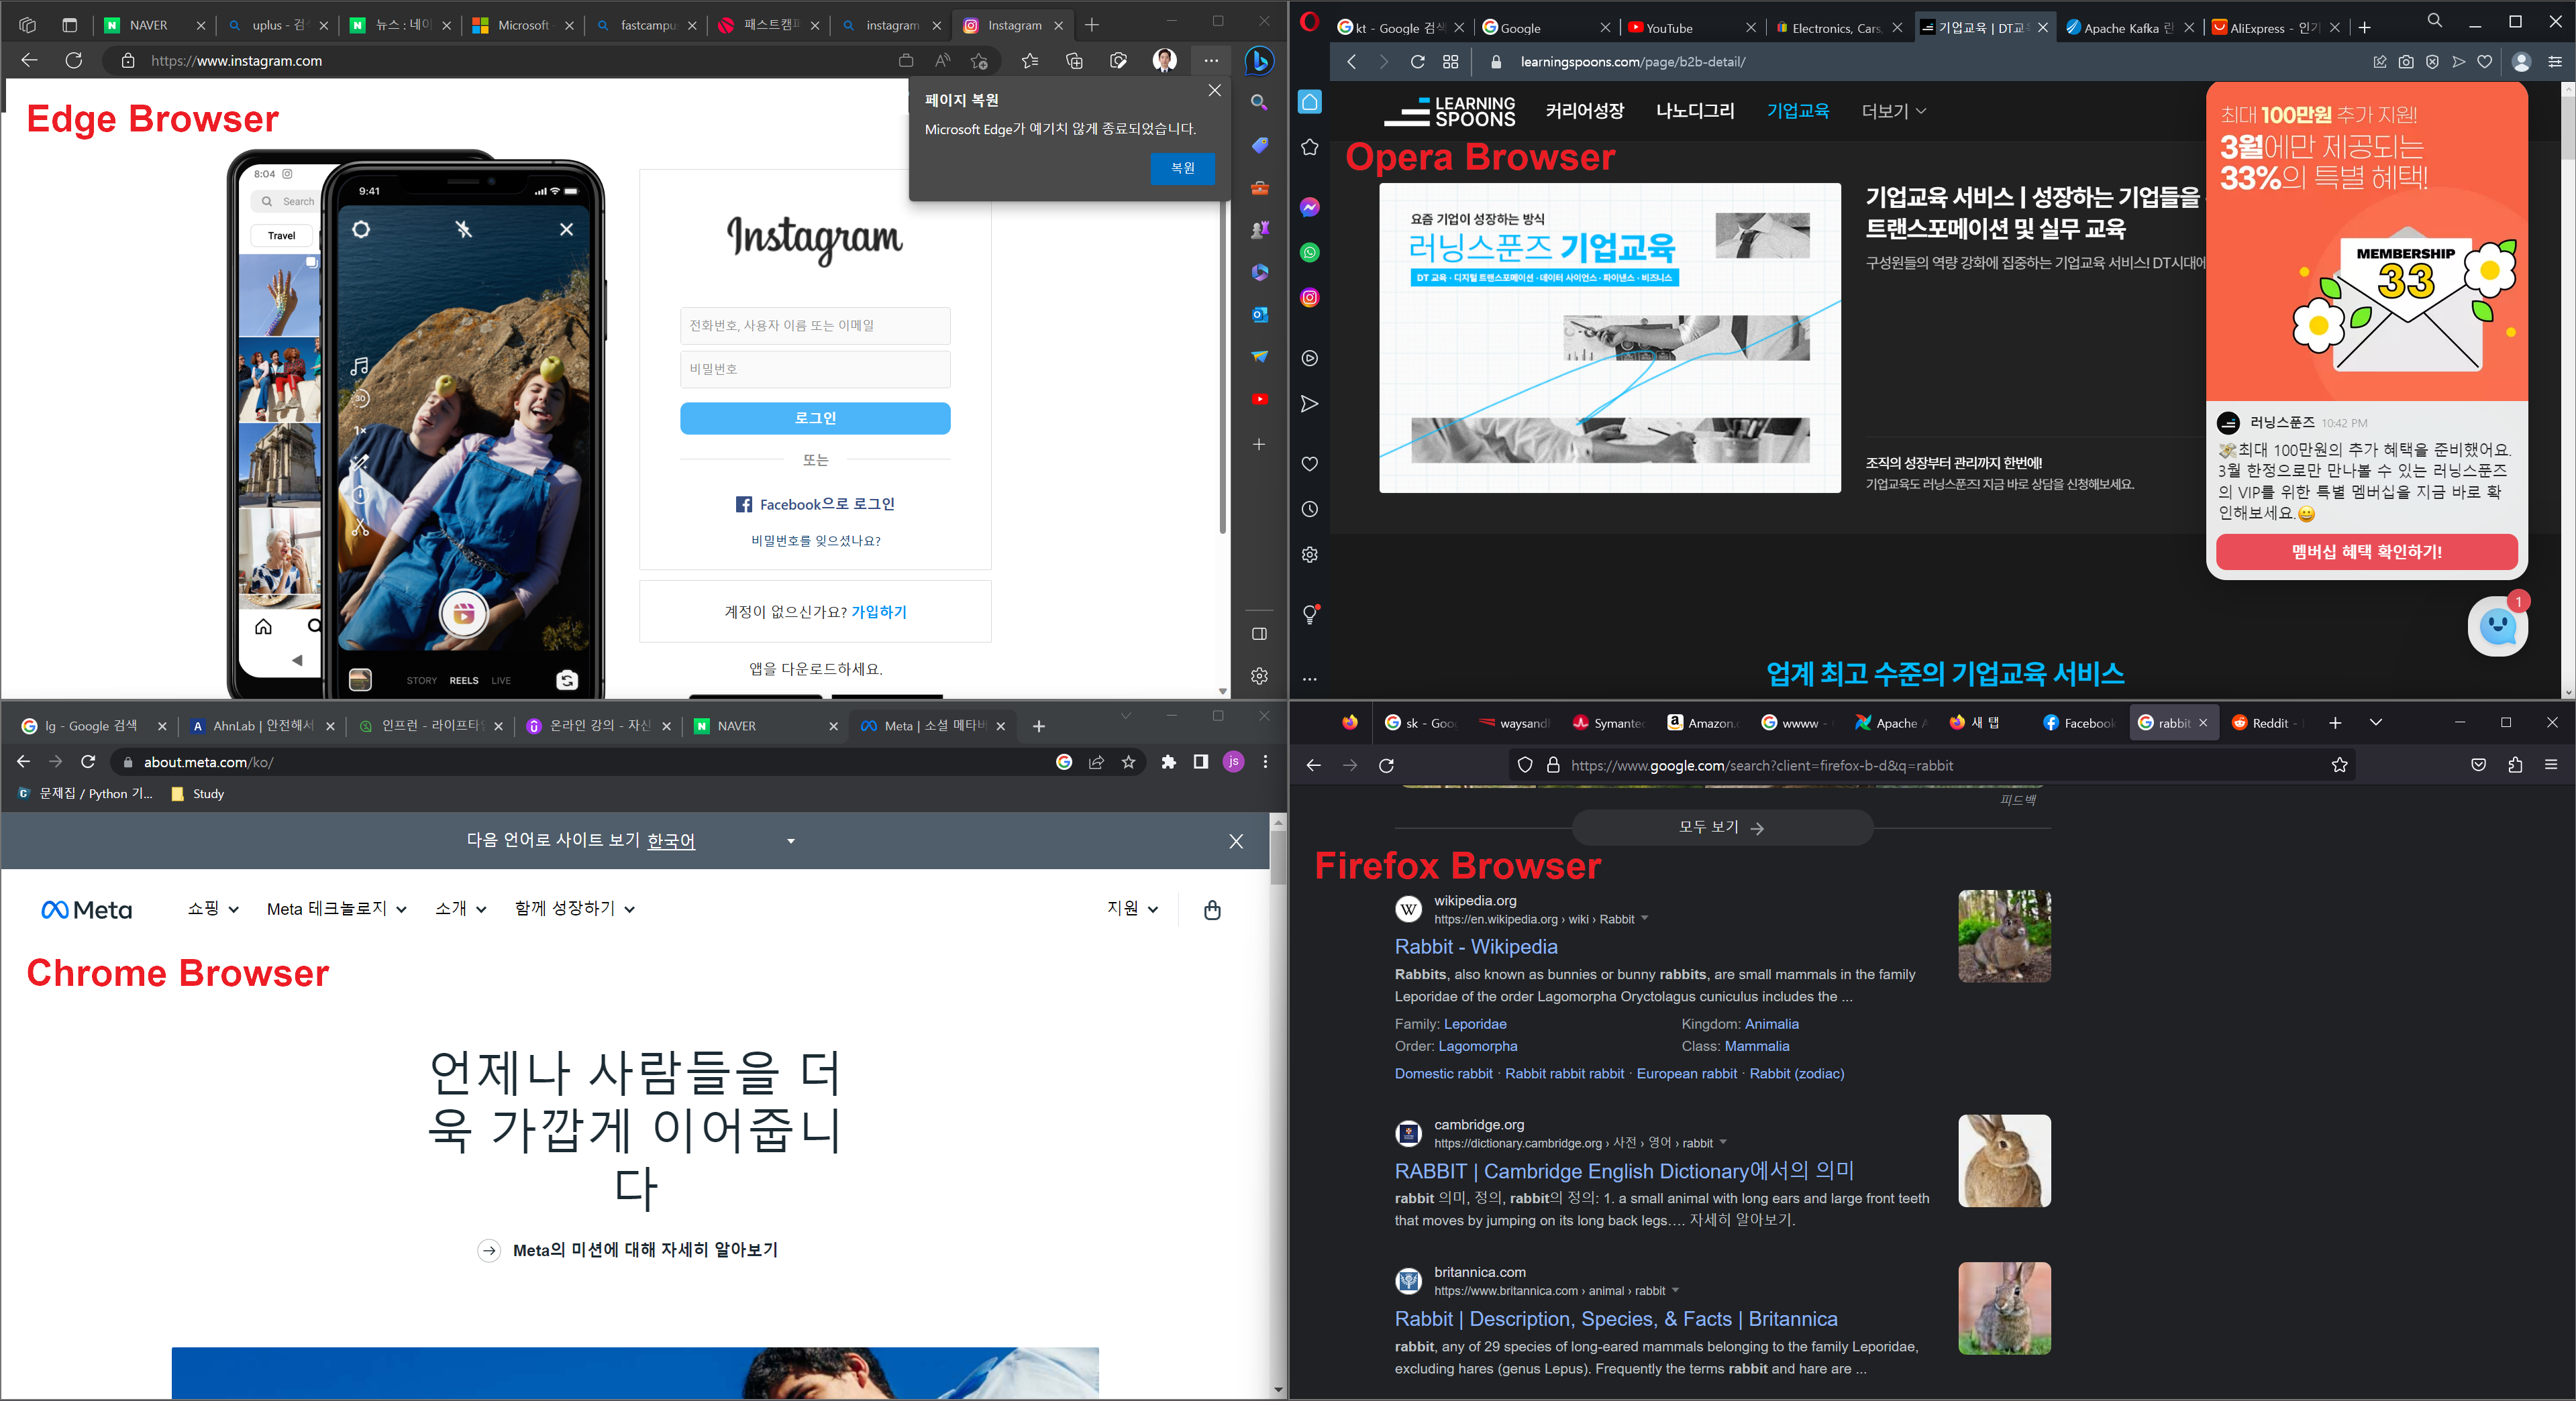Click Facebook으로 로그인 link

pos(815,504)
